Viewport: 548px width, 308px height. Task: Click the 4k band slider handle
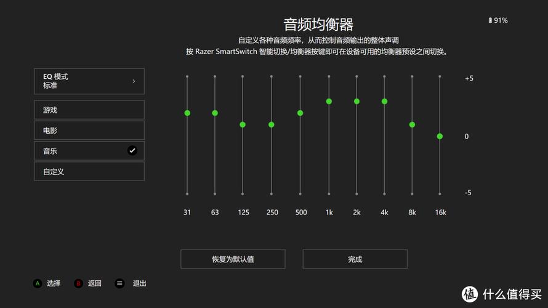(384, 102)
